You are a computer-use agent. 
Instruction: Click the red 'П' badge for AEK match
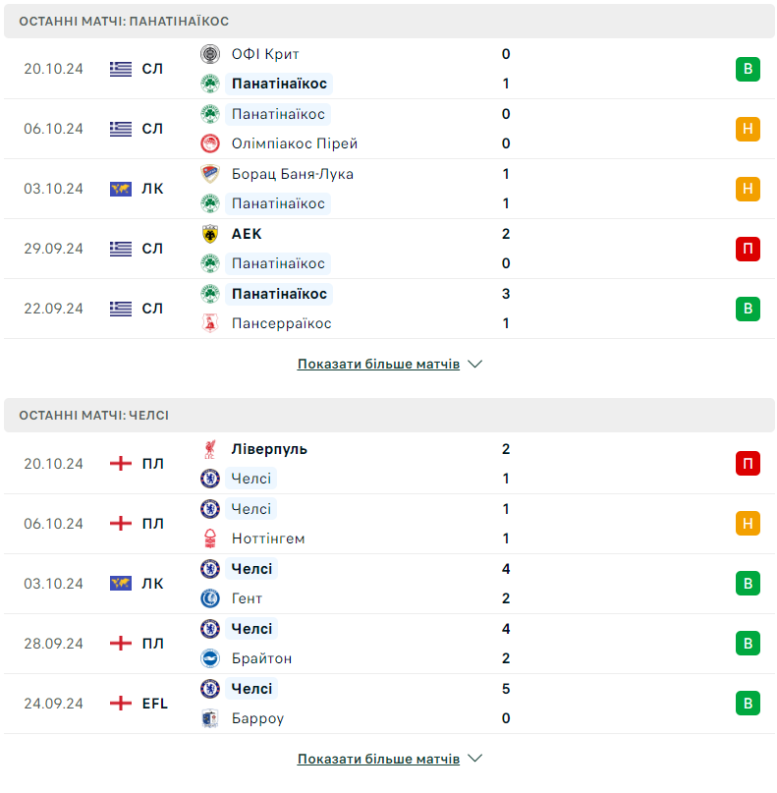[x=748, y=249]
